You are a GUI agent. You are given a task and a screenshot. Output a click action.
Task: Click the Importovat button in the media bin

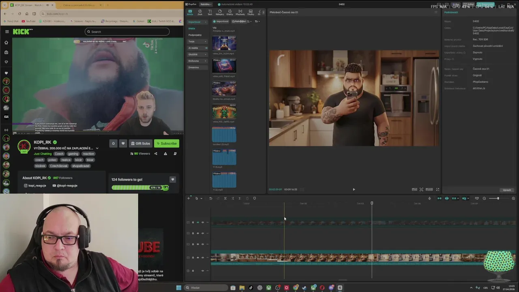point(221,21)
